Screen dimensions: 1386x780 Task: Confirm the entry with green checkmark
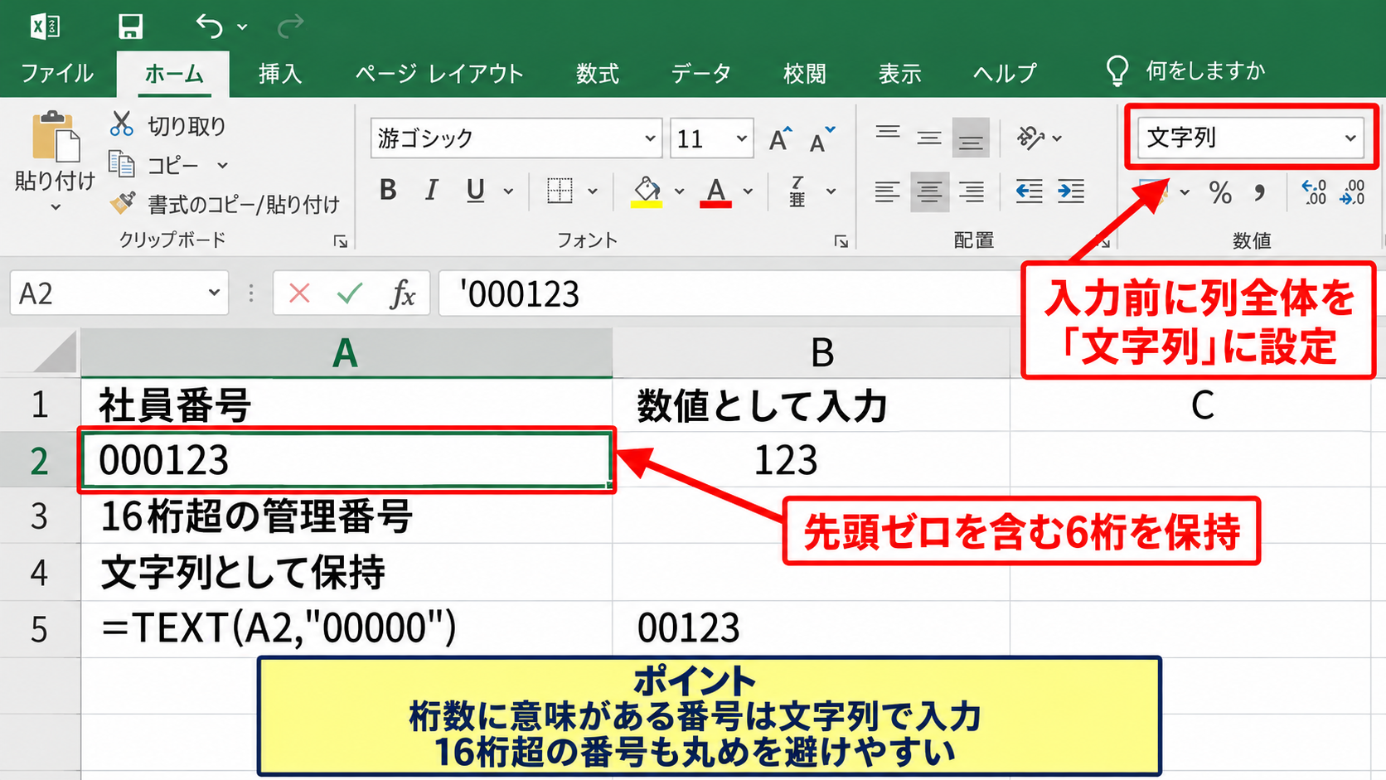pos(350,293)
